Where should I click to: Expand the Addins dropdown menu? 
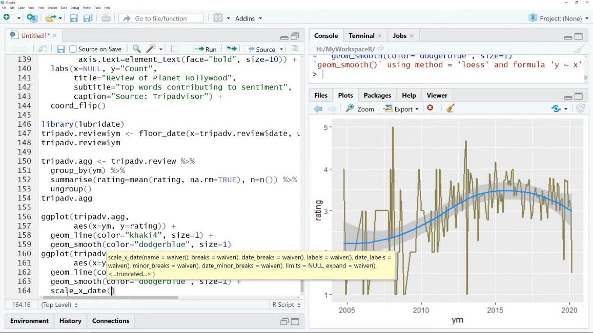click(x=248, y=18)
